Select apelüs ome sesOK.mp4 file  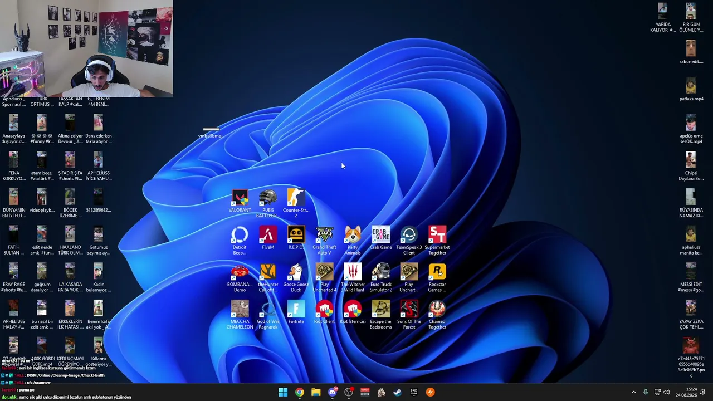pyautogui.click(x=691, y=129)
